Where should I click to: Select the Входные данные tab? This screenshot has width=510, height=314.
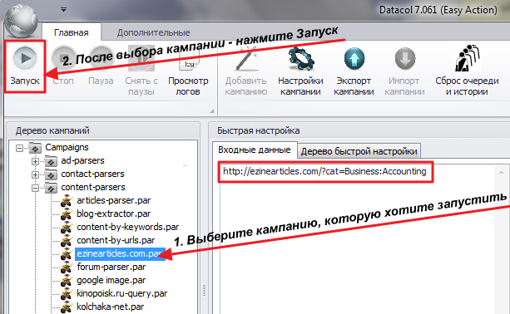[255, 150]
